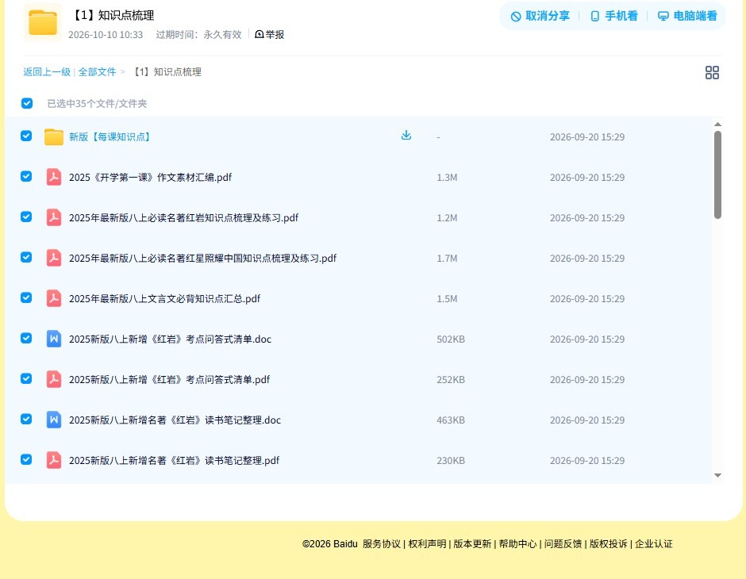Click the file list vertical scrollbar thumb
Viewport: 746px width, 579px height.
tap(717, 175)
